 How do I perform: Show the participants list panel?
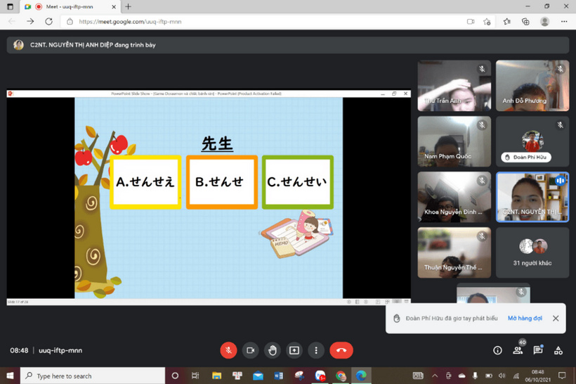(x=518, y=350)
